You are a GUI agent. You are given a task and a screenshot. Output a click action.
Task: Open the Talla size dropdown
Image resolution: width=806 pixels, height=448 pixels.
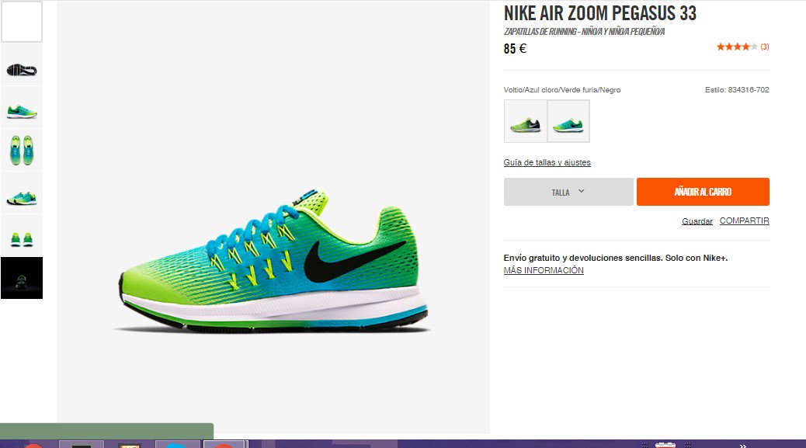pos(568,192)
